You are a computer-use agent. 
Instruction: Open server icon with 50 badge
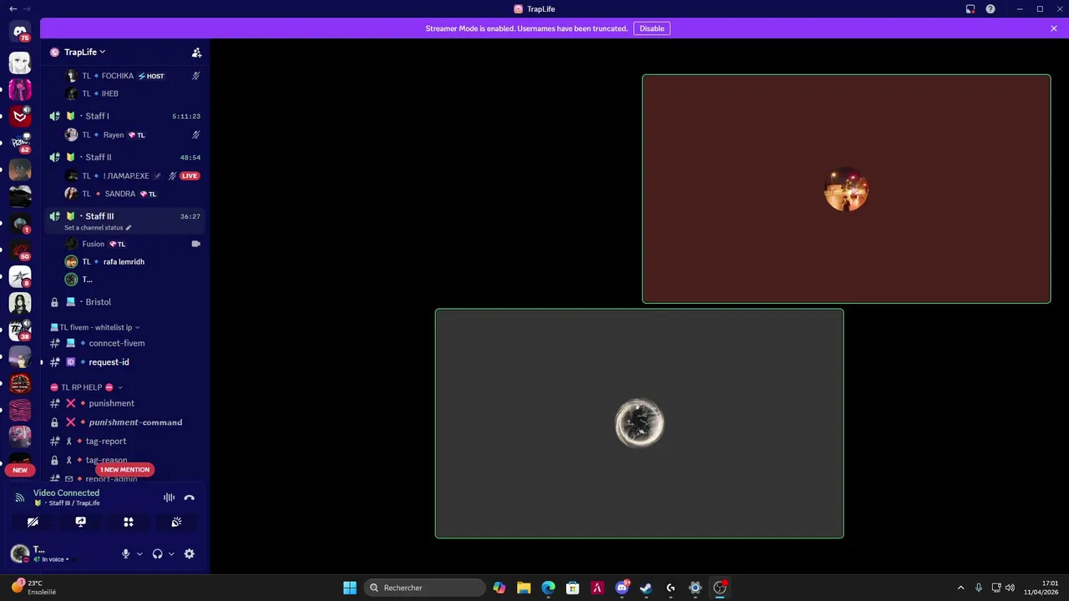20,249
